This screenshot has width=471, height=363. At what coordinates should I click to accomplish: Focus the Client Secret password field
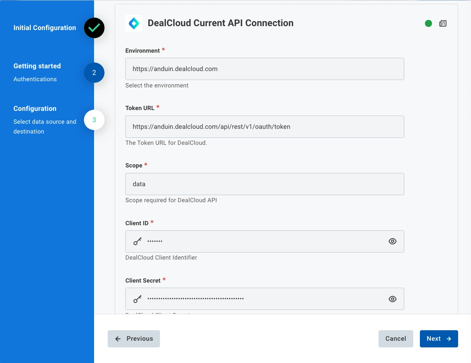[265, 299]
